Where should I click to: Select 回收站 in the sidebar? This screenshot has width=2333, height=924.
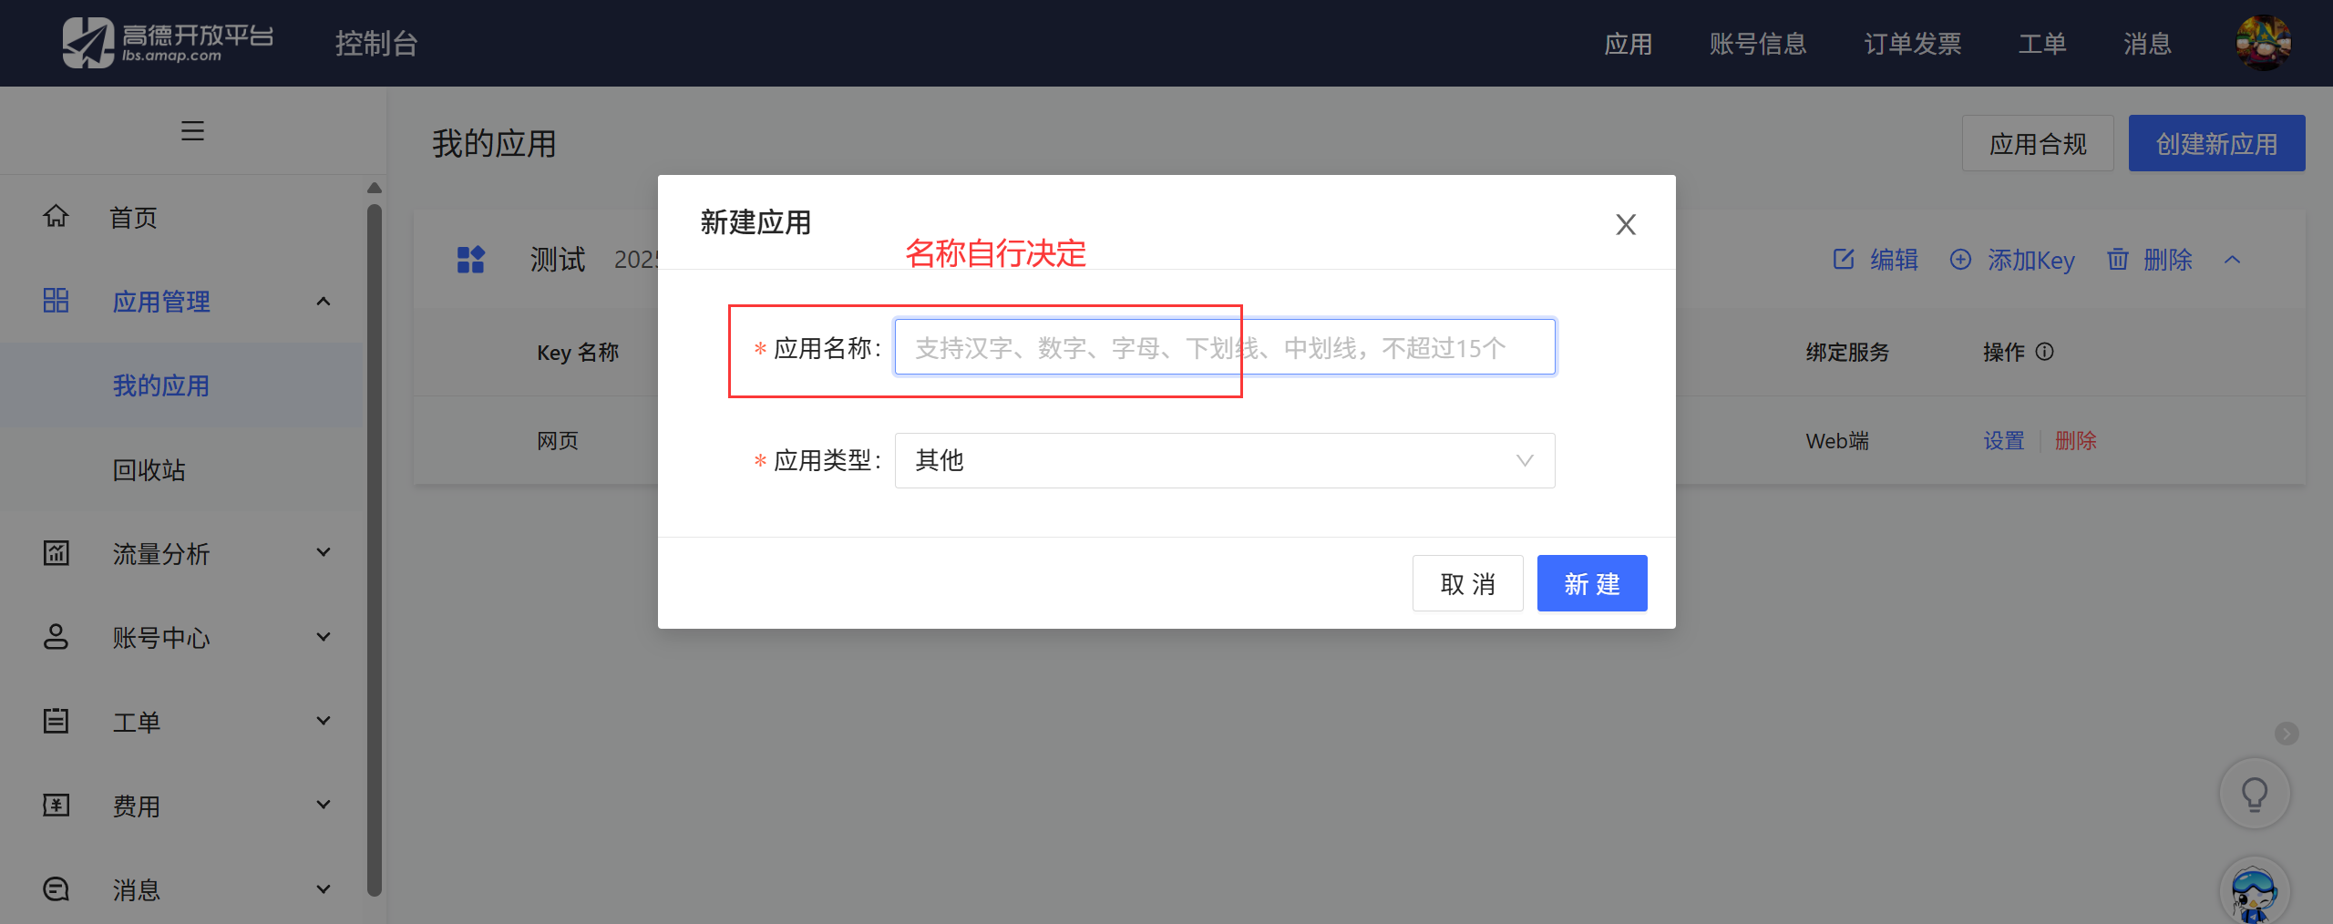click(x=149, y=470)
